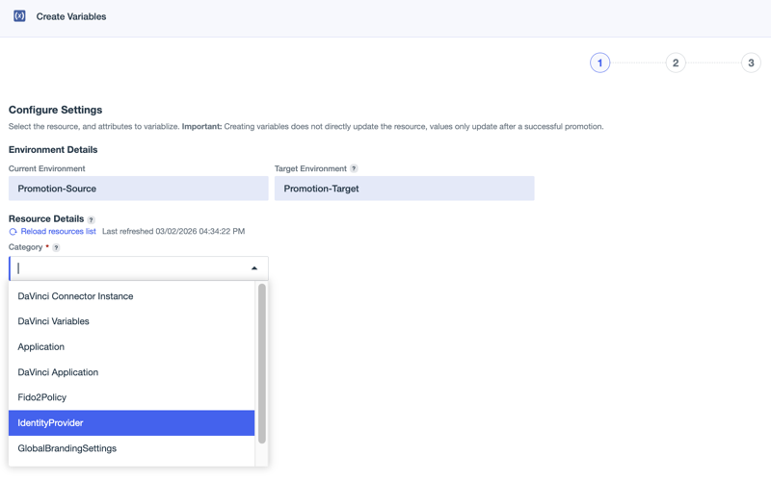
Task: Click the Promotion-Source environment field
Action: coord(139,189)
